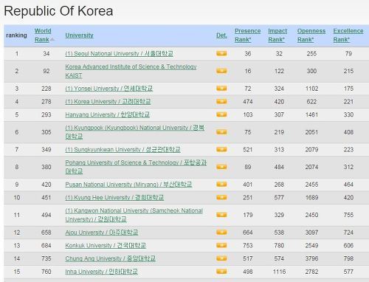Open the details icon for Korea University
This screenshot has width=369, height=282.
click(221, 101)
